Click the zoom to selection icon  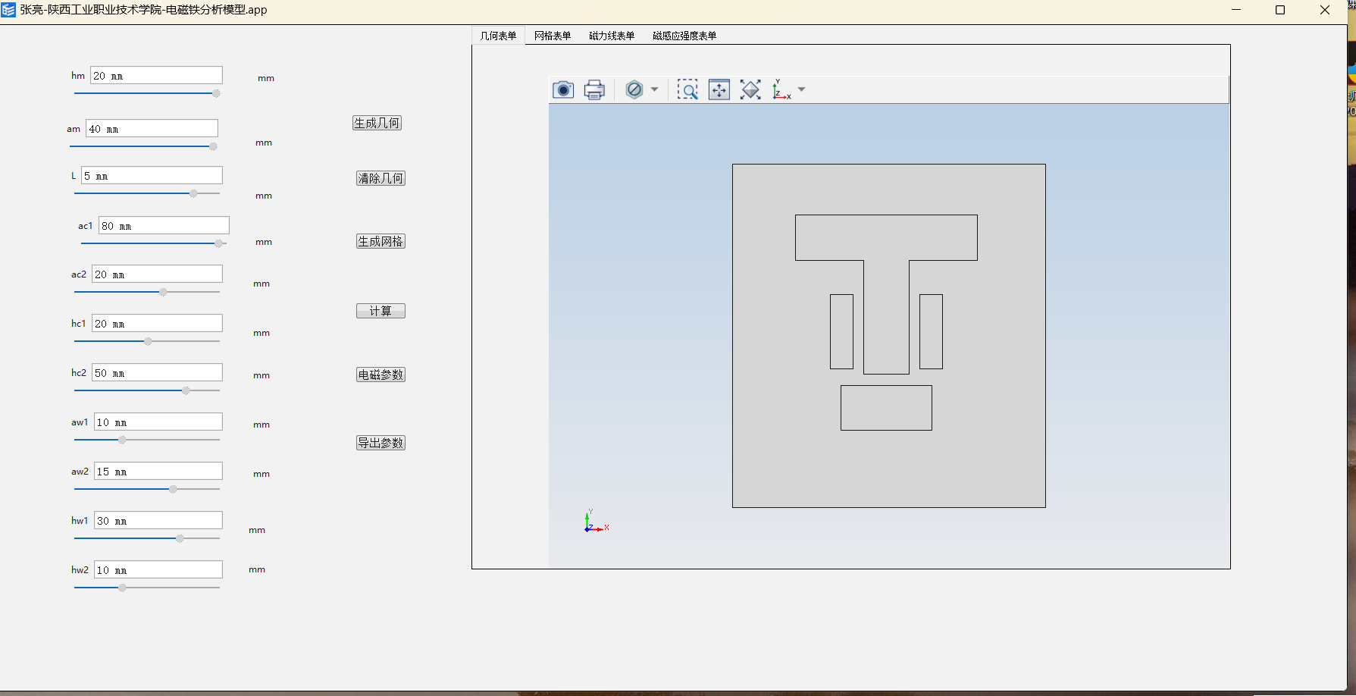click(x=750, y=90)
